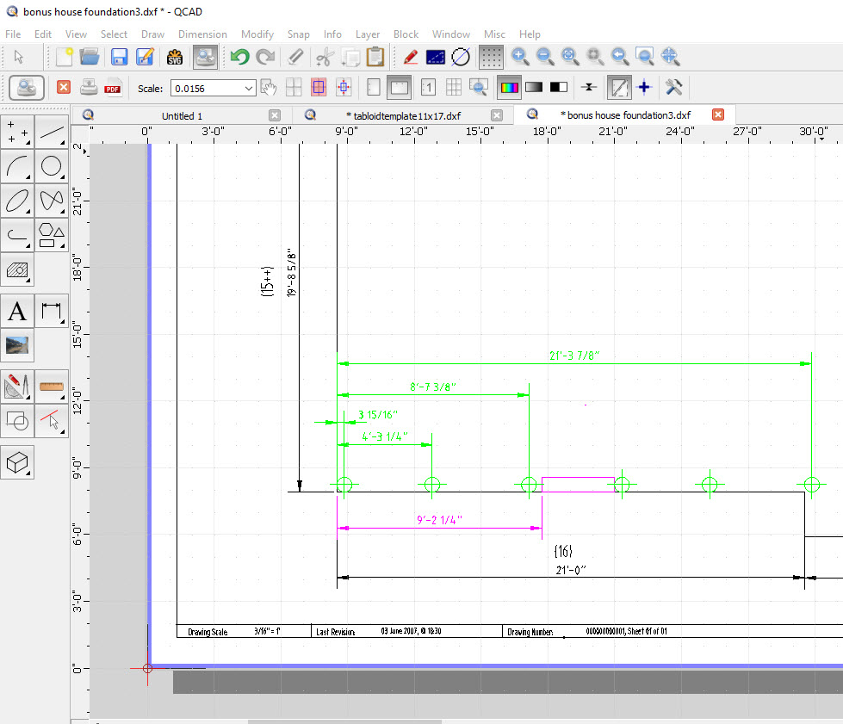Select the Line drawing tool
This screenshot has width=843, height=724.
(x=52, y=131)
